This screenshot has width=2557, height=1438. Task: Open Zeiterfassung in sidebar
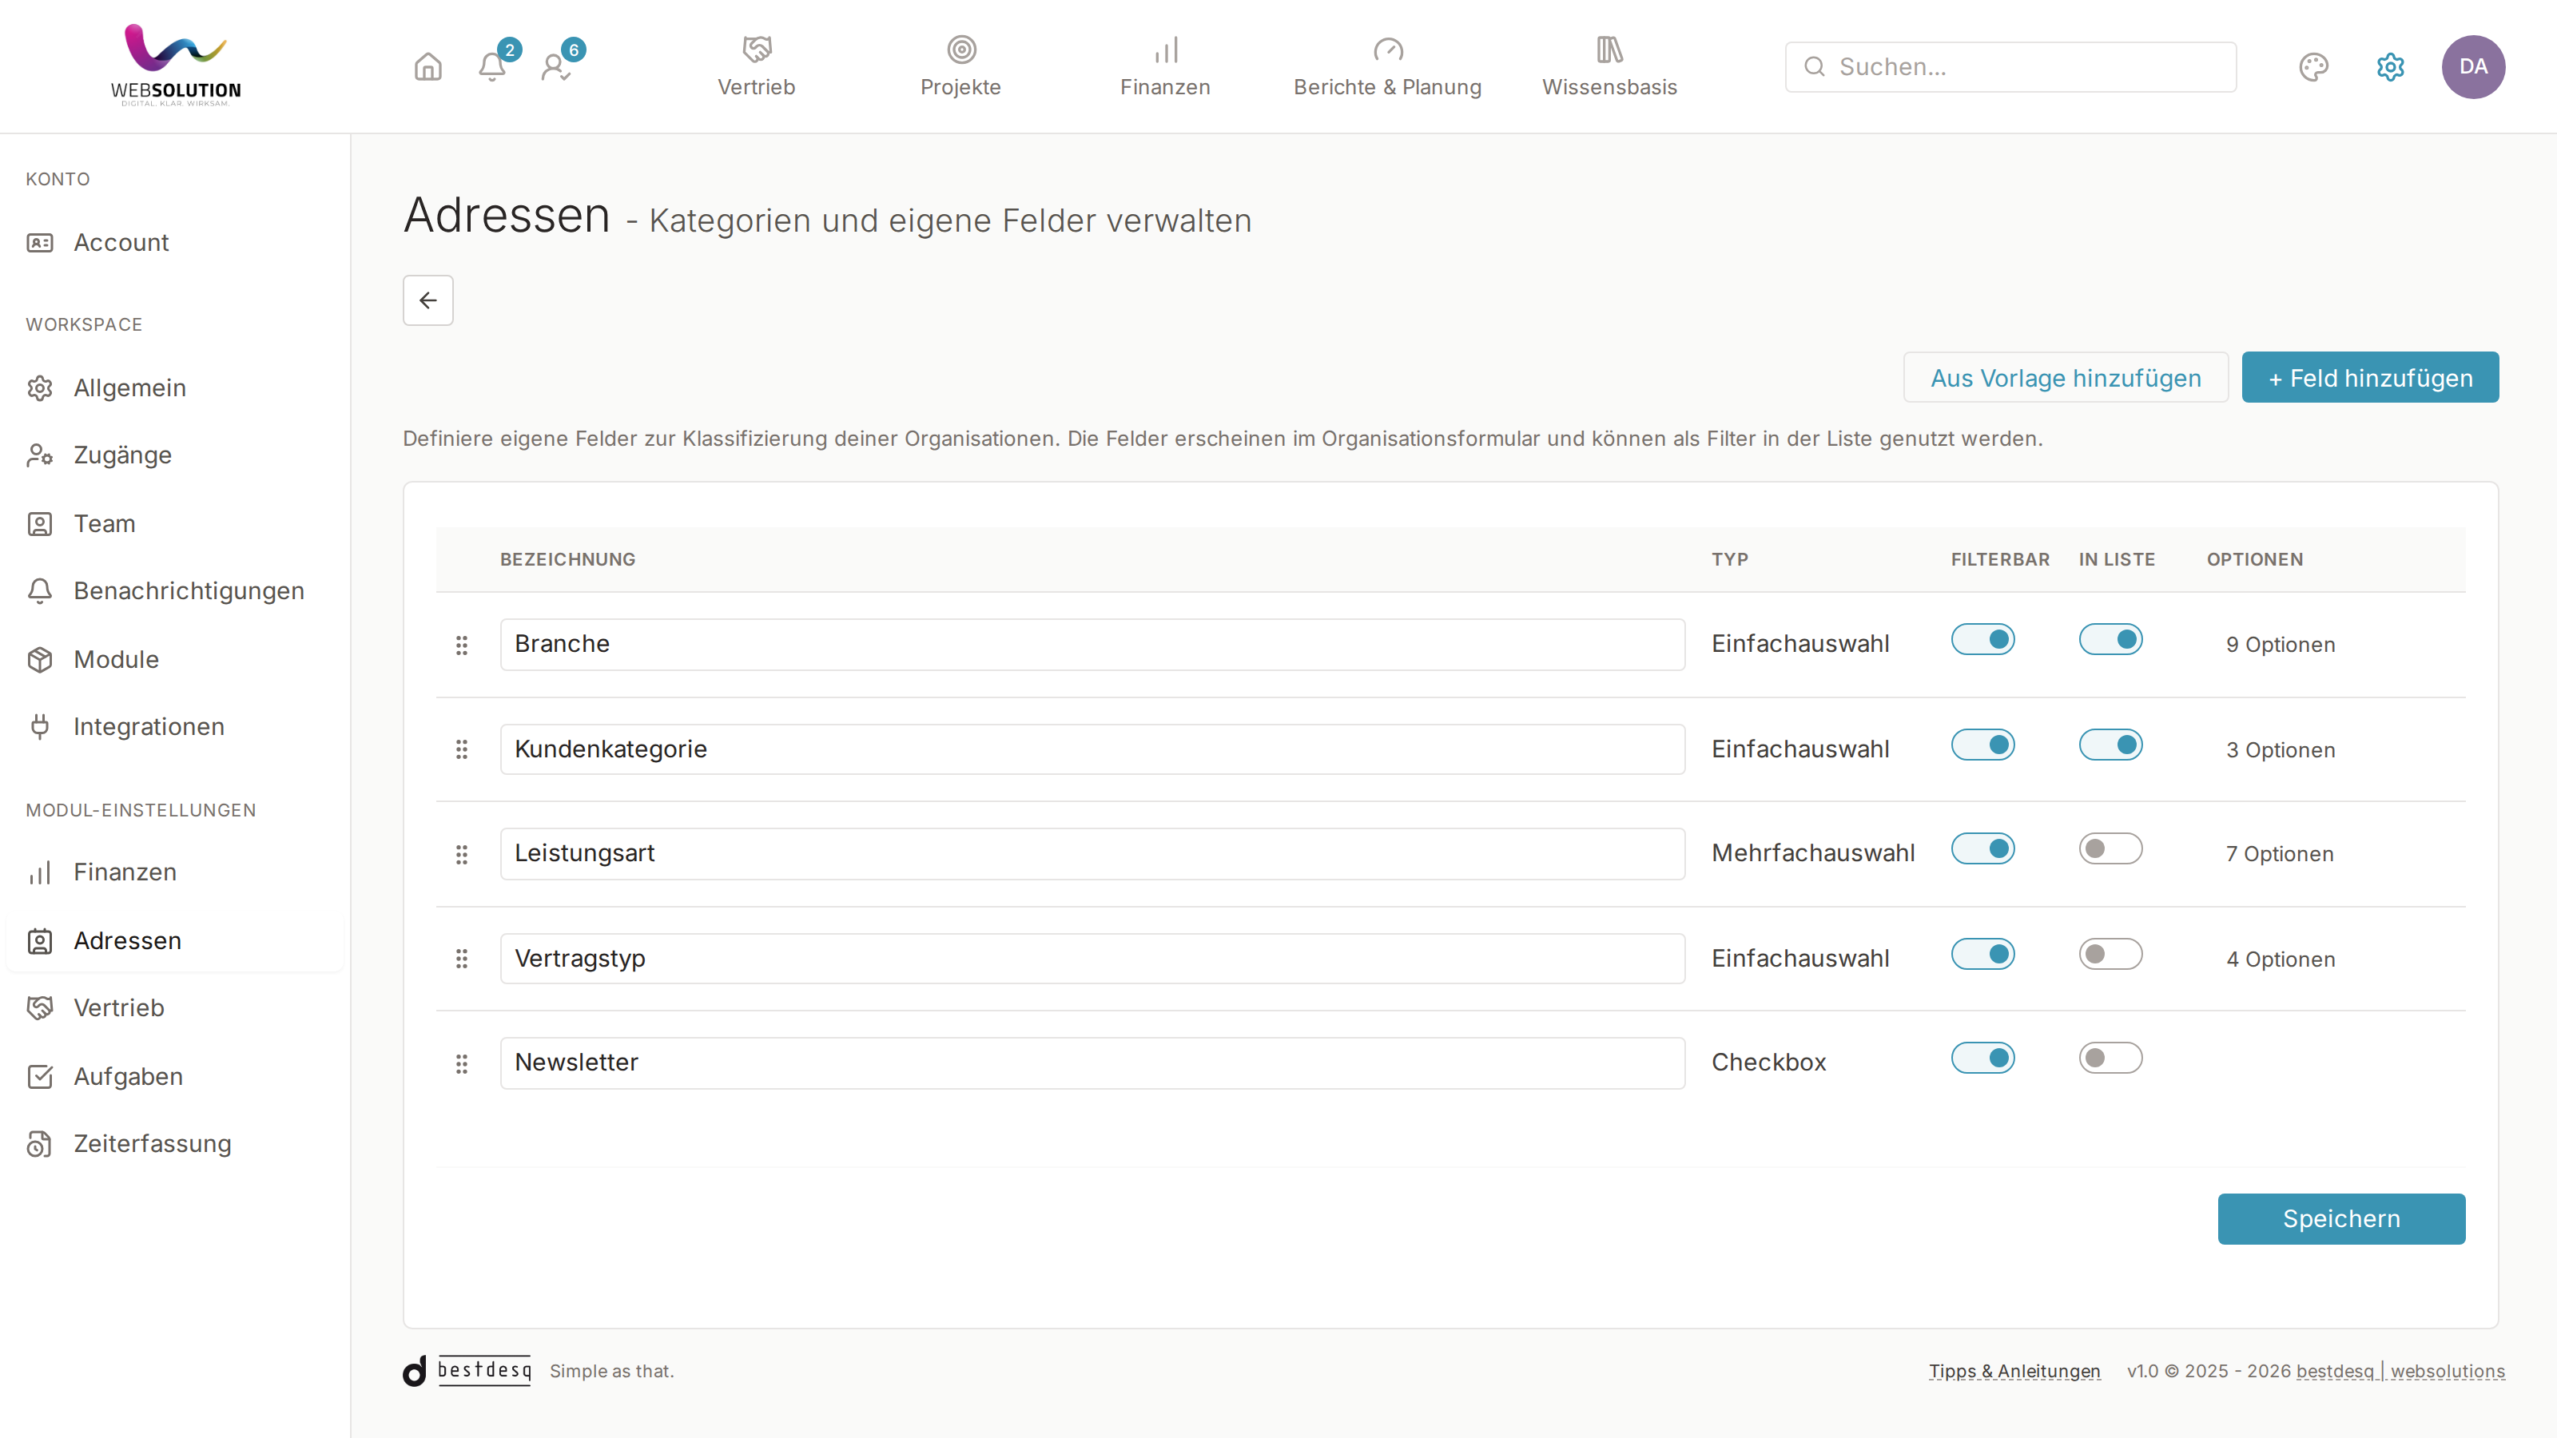click(x=175, y=1143)
